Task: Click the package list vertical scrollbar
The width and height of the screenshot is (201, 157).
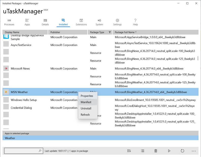Action: tap(198, 58)
